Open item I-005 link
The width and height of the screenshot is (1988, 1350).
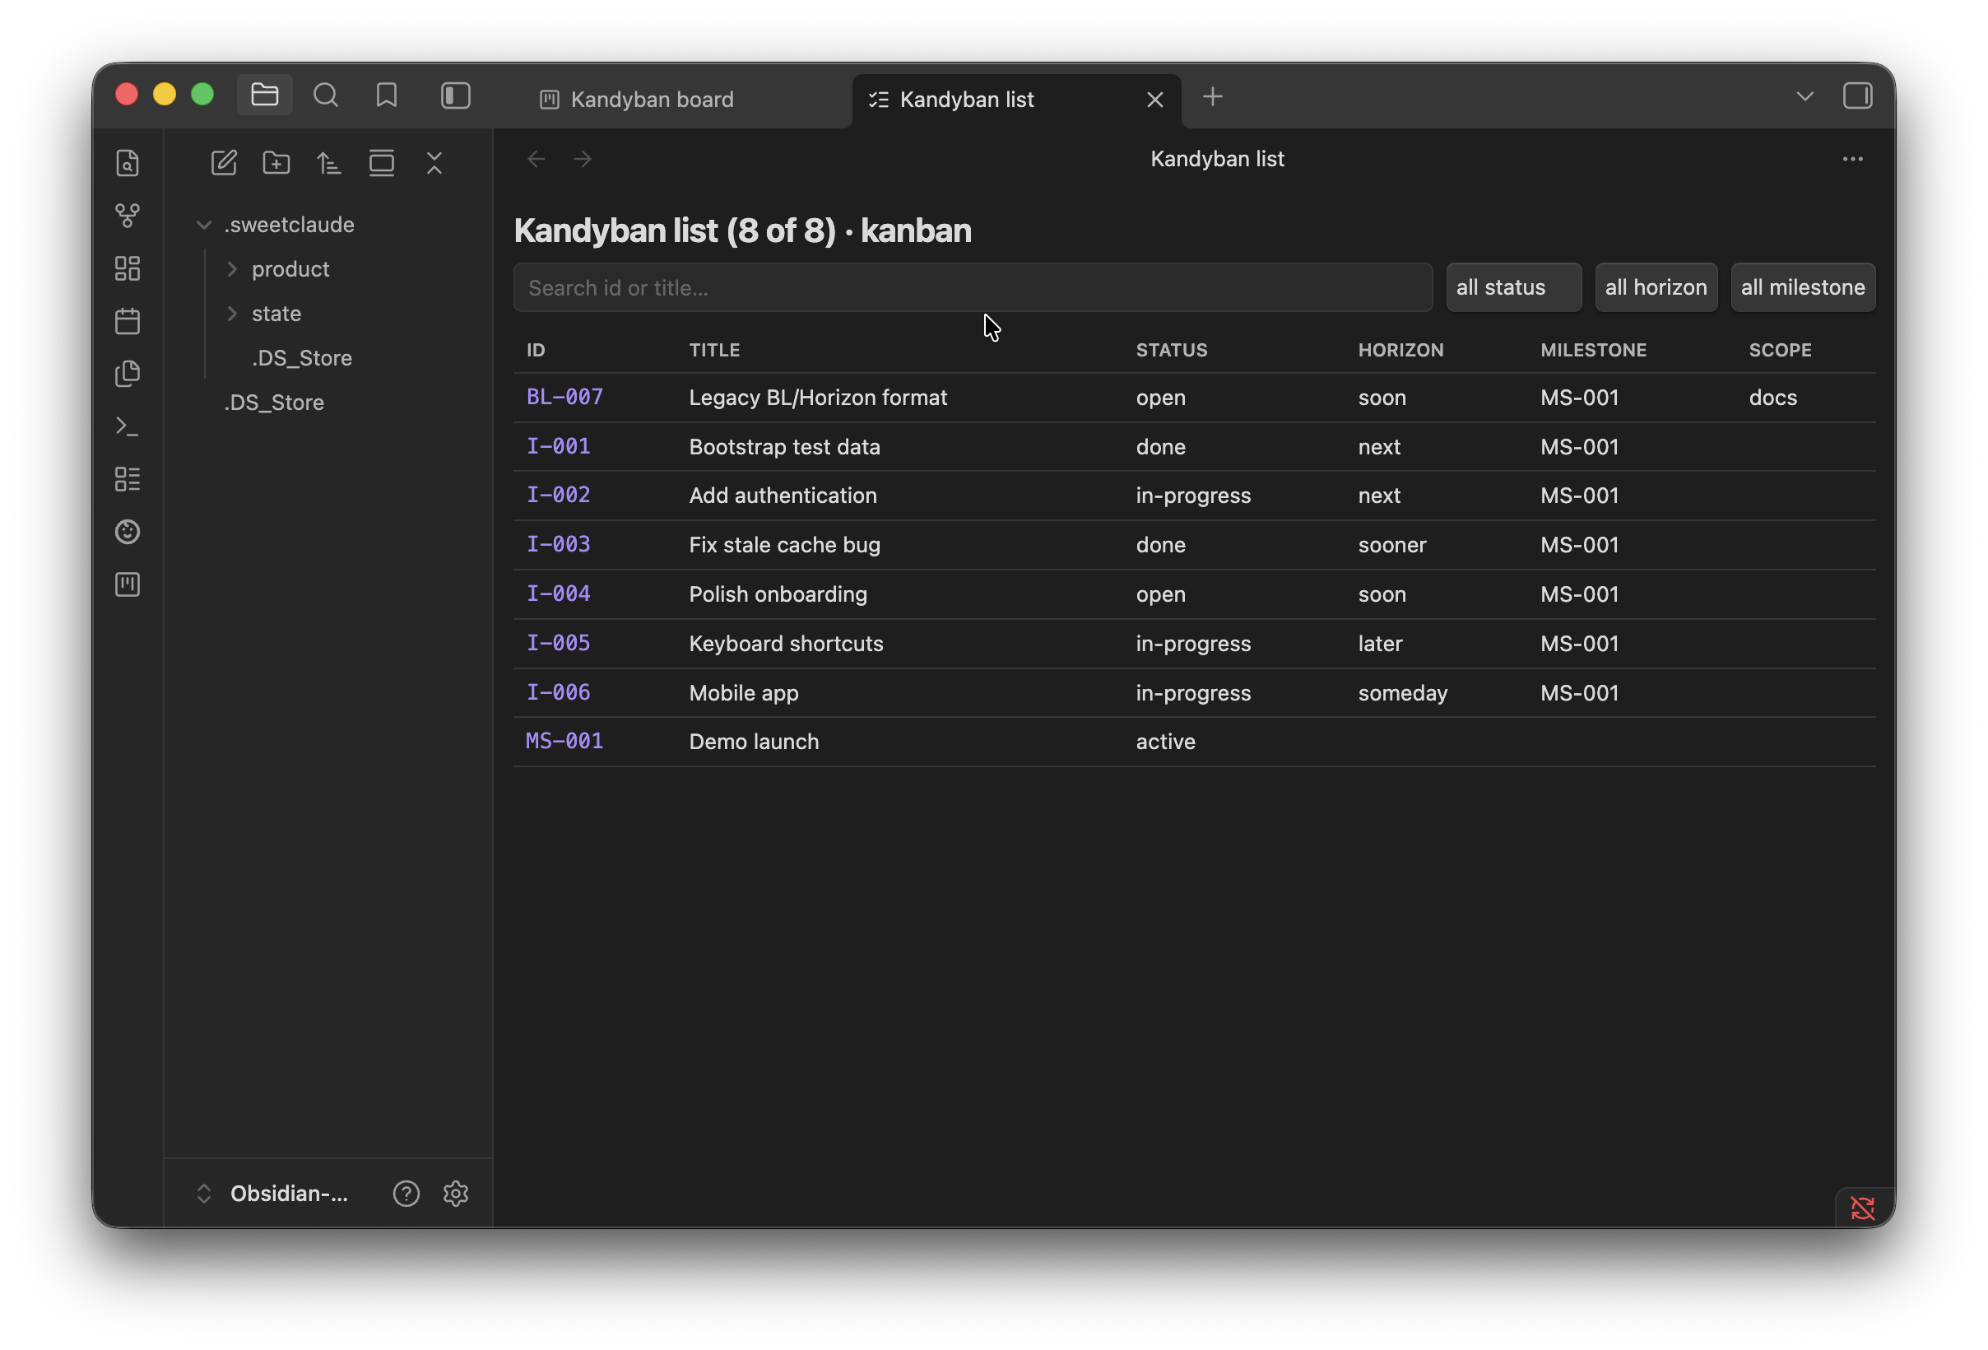pyautogui.click(x=559, y=644)
